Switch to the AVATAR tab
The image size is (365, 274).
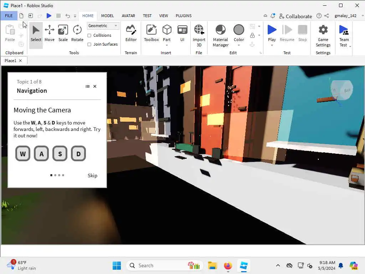128,16
